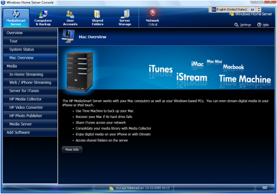This screenshot has width=277, height=194.
Task: Open Media Server in the sidebar
Action: [30, 124]
